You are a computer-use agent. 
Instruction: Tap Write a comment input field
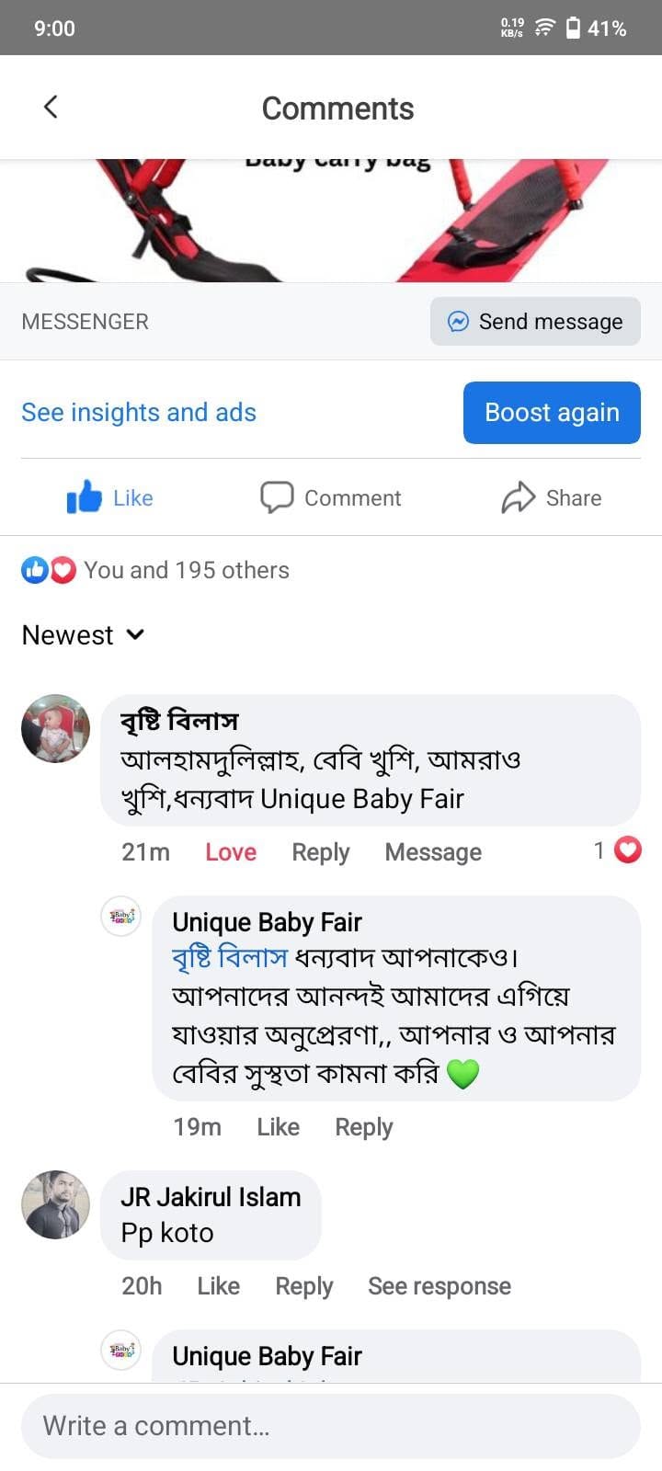[331, 1426]
